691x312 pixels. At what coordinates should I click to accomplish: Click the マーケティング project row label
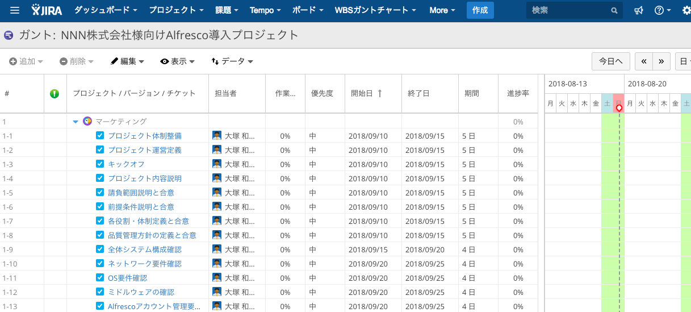pyautogui.click(x=121, y=122)
